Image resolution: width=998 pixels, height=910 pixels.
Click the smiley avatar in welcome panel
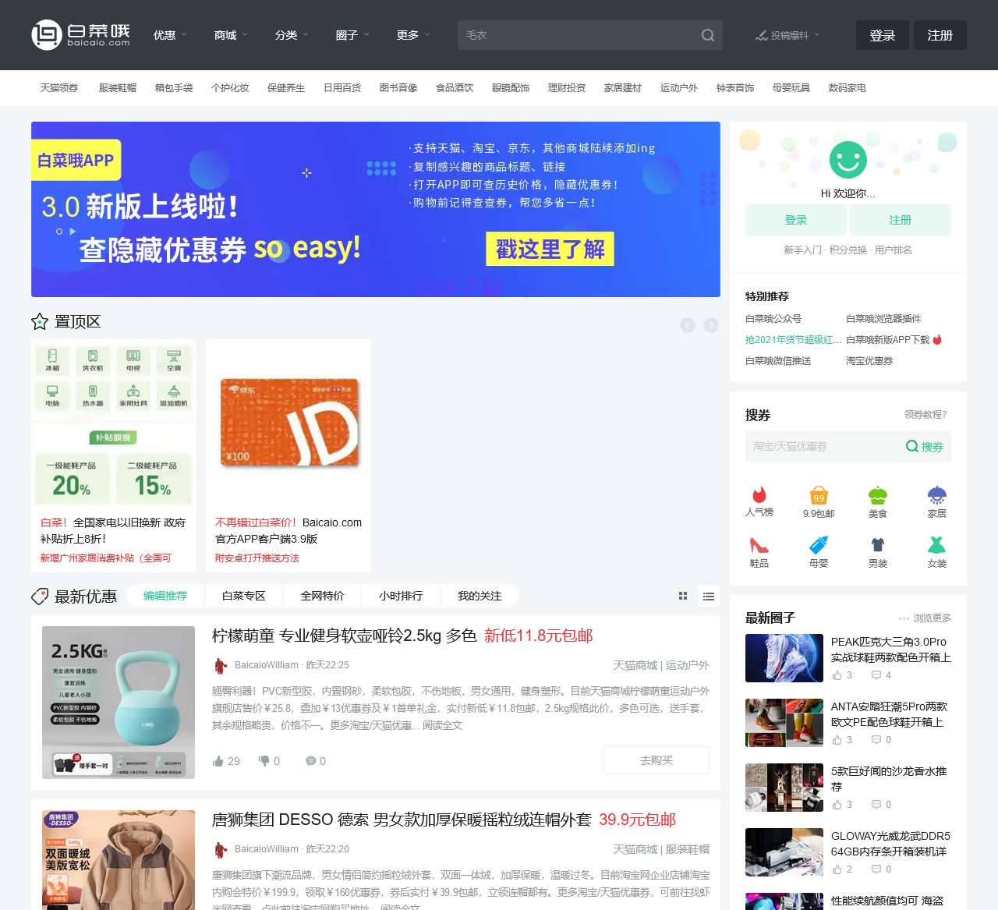(x=848, y=160)
